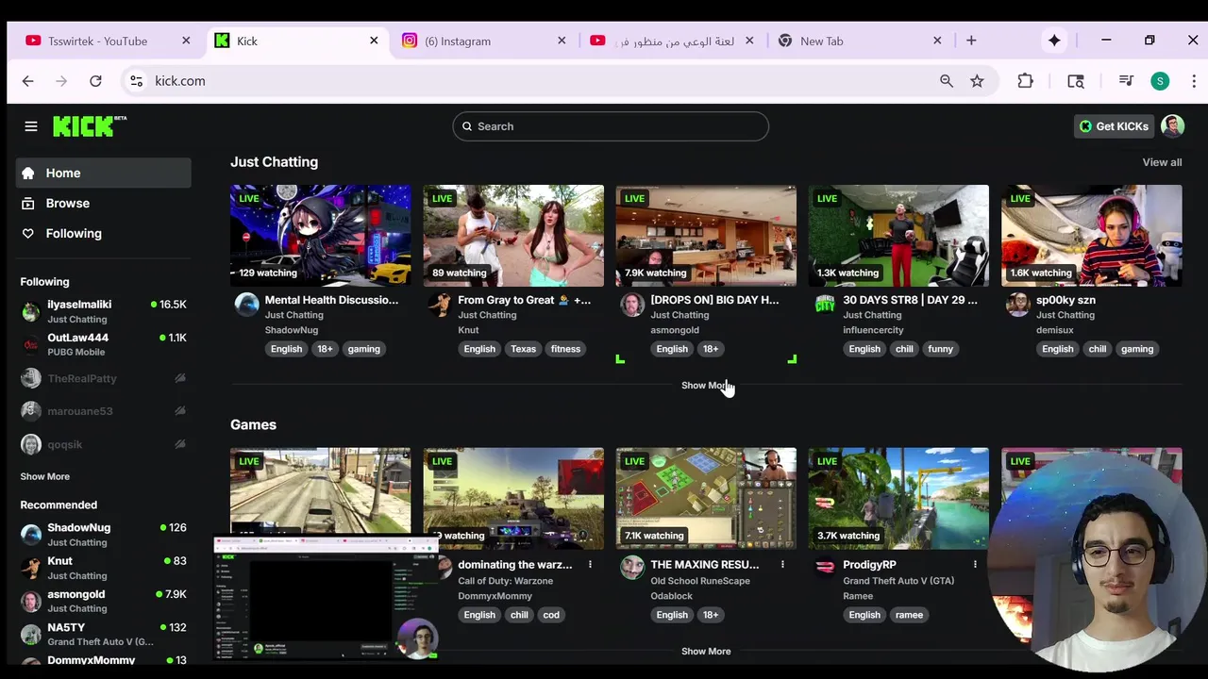The width and height of the screenshot is (1208, 679).
Task: Open offline TheRealPatty channel
Action: pyautogui.click(x=104, y=378)
